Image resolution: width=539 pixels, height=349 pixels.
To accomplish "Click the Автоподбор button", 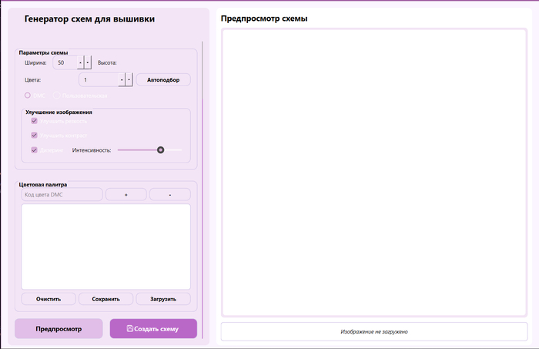I will click(x=162, y=79).
